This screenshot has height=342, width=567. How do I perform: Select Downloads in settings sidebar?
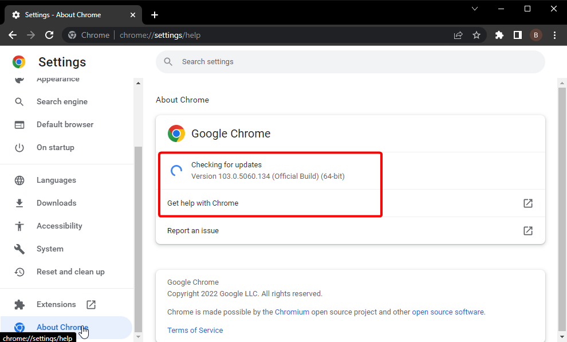[x=56, y=203]
